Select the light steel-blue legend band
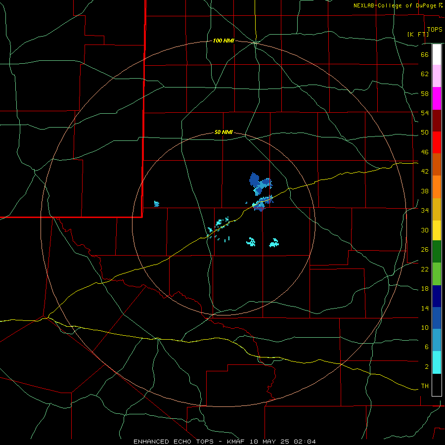445x445 pixels. point(437,340)
